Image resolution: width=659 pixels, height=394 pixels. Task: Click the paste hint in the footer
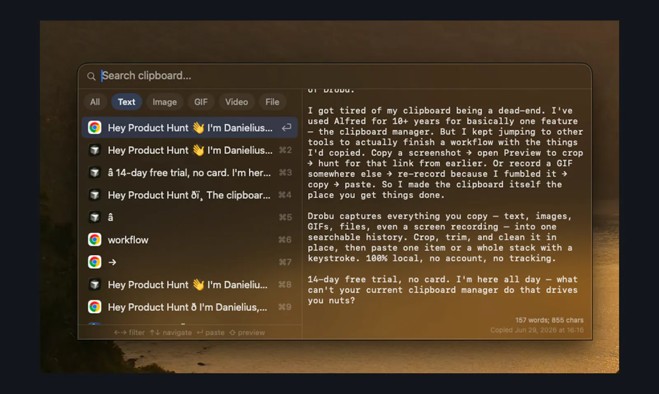210,333
